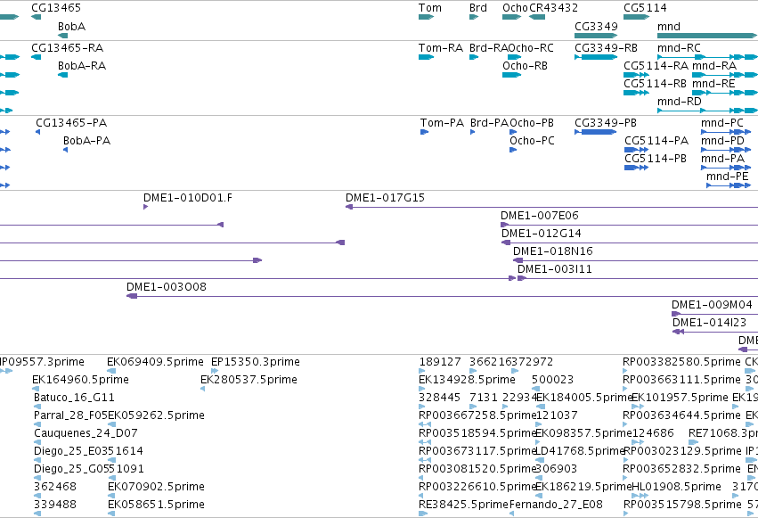758x518 pixels.
Task: Click the CG5114-RA transcript label
Action: pyautogui.click(x=656, y=66)
